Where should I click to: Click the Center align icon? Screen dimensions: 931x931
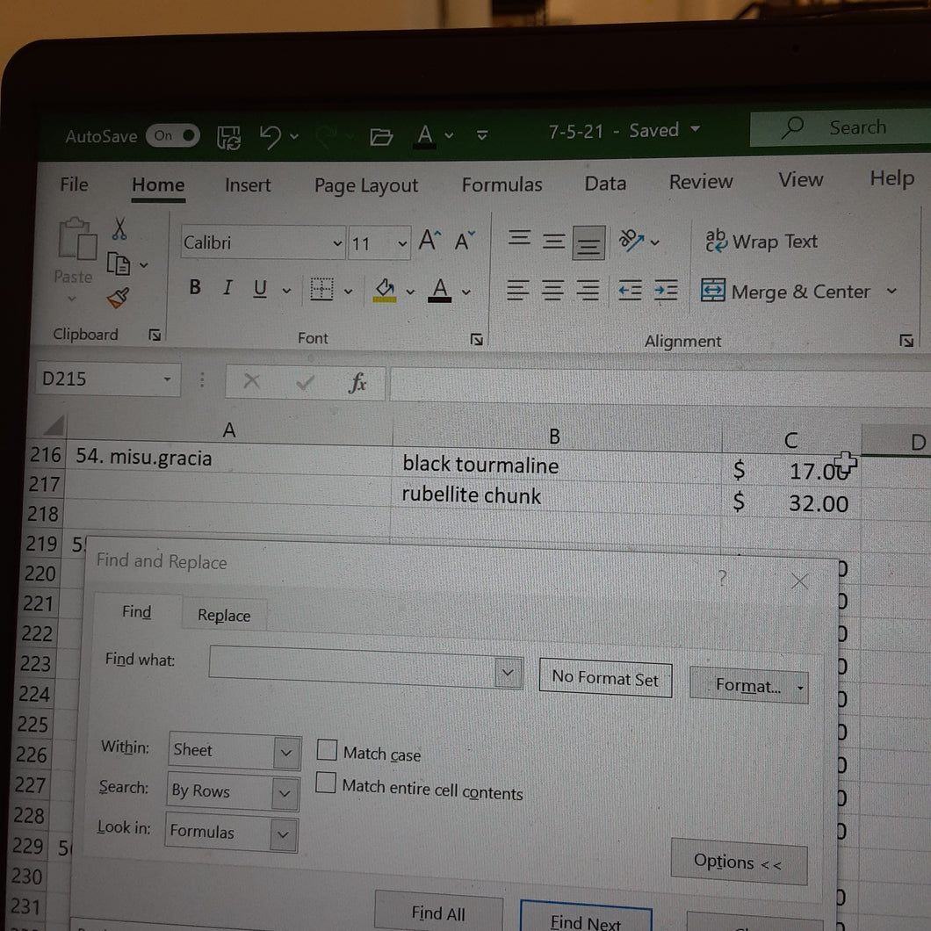tap(552, 291)
